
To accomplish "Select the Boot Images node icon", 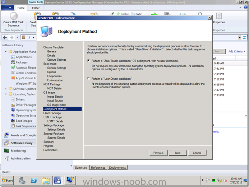I will (x=13, y=121).
